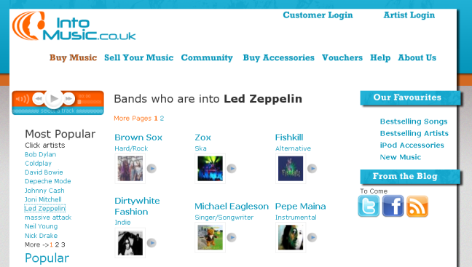Open the RSS feed icon

(417, 206)
